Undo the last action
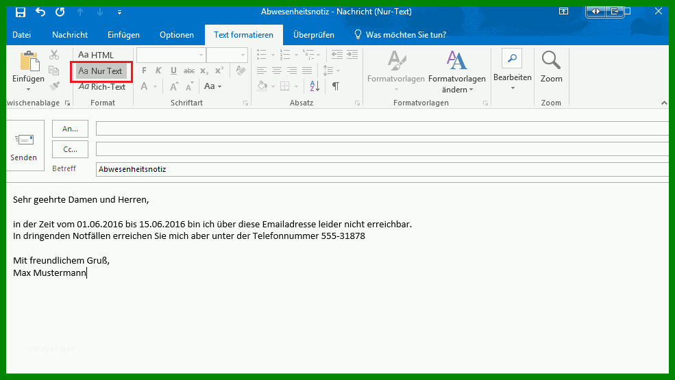This screenshot has width=675, height=380. [40, 12]
